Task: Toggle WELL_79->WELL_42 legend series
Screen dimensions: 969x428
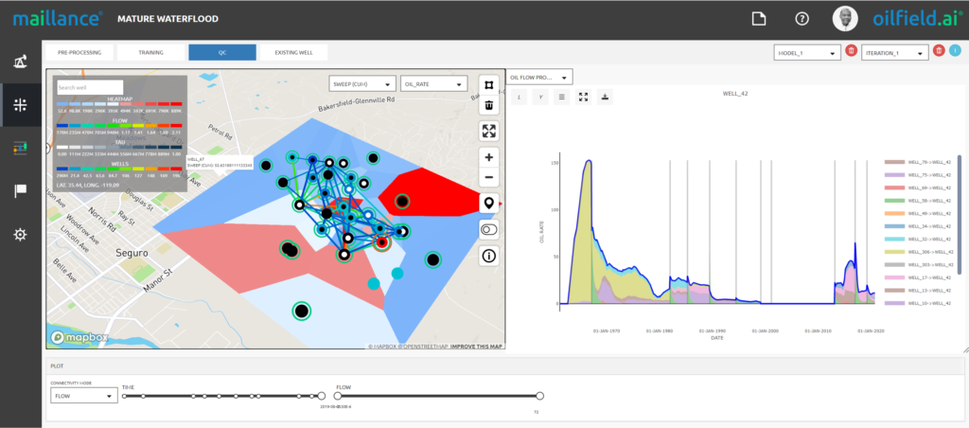Action: (x=918, y=162)
